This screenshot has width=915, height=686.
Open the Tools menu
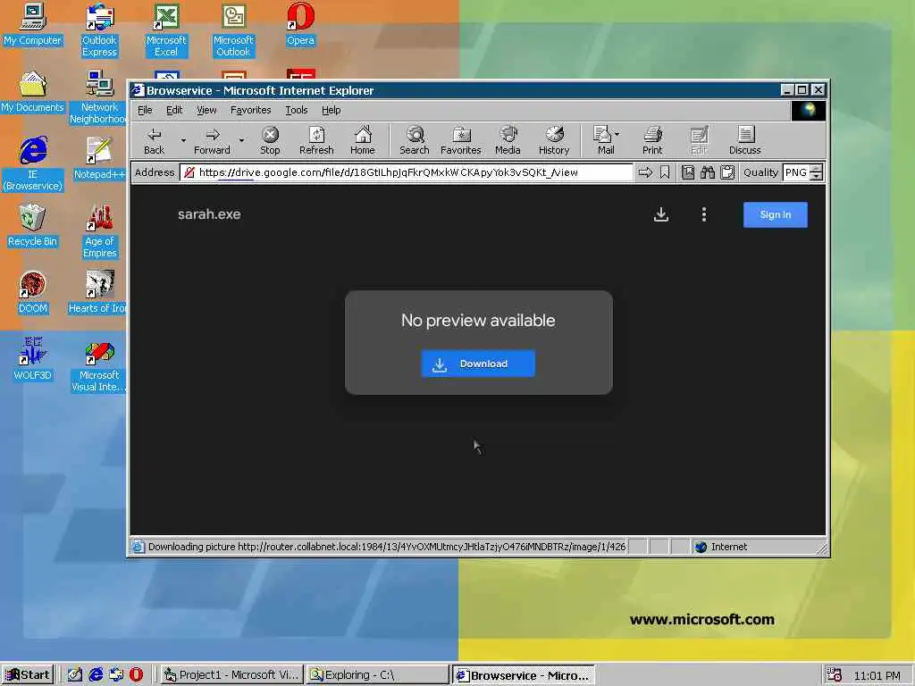pyautogui.click(x=296, y=110)
